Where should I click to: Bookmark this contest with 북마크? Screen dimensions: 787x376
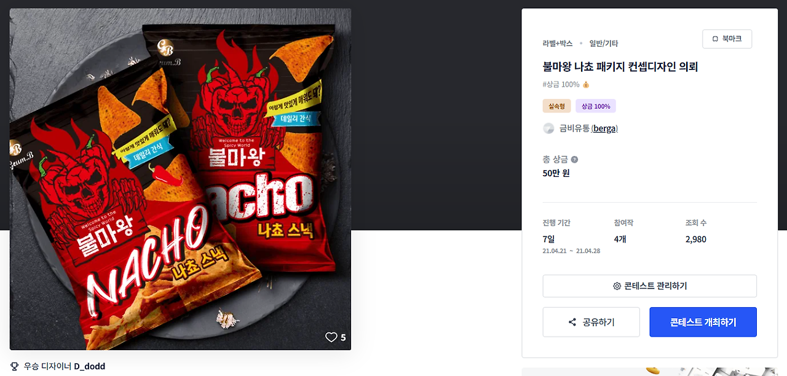[x=727, y=39]
